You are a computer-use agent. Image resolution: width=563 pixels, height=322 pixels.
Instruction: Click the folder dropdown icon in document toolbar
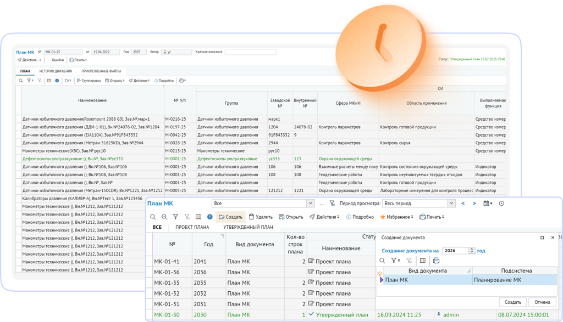[x=68, y=81]
